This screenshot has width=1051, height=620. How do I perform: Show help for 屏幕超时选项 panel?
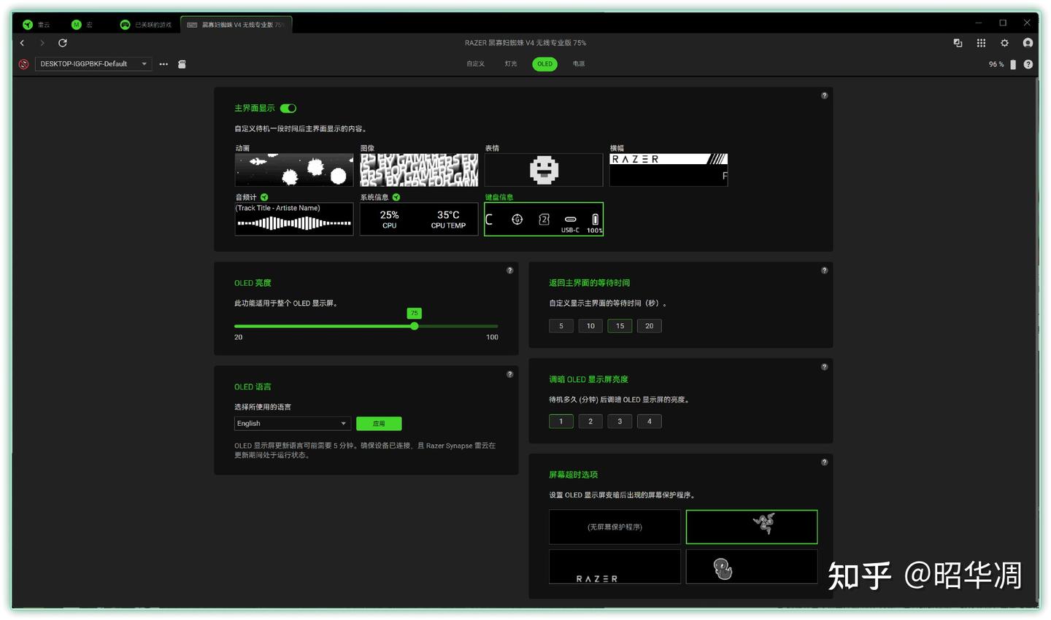[x=825, y=462]
